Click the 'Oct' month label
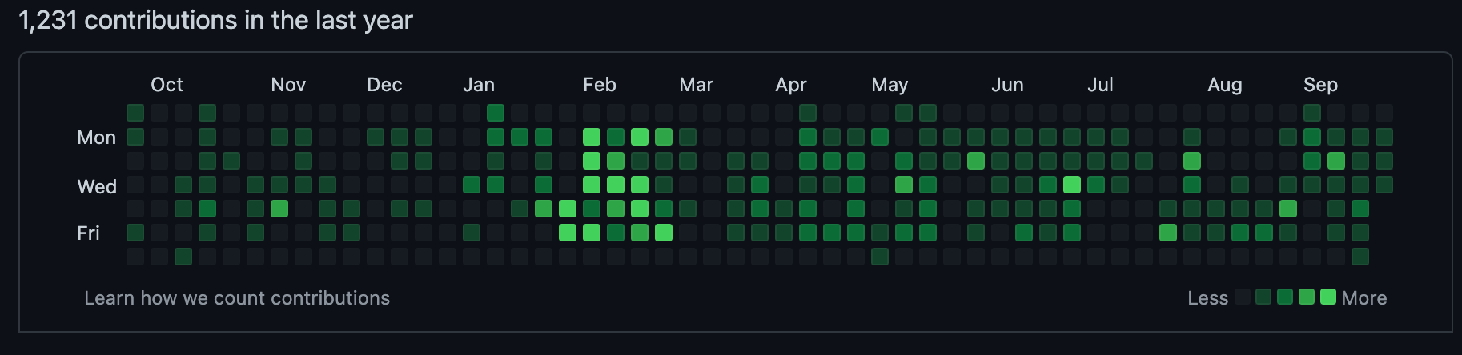This screenshot has height=355, width=1462. 167,85
